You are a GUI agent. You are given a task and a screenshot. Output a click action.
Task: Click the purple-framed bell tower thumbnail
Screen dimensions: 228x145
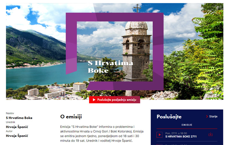point(115,52)
